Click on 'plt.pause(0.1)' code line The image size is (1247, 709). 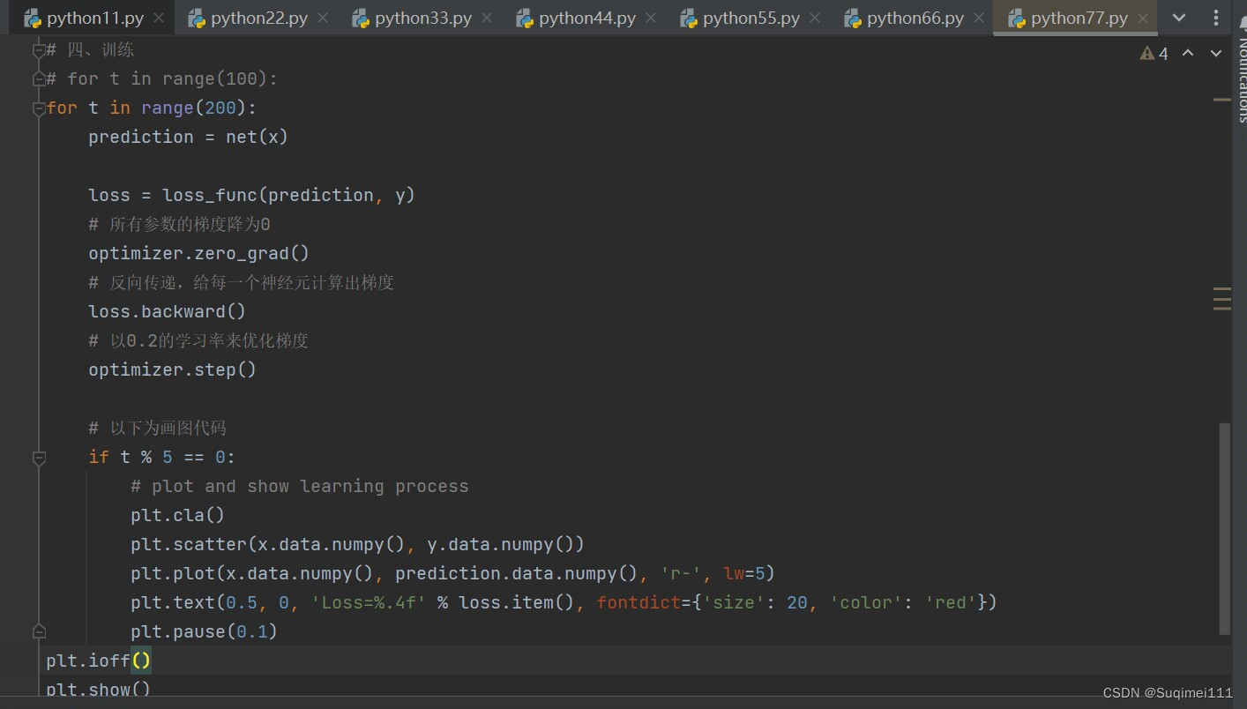[204, 631]
